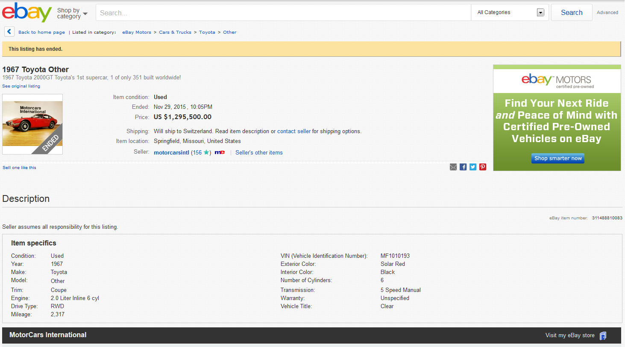This screenshot has width=625, height=347.
Task: Go Back to home page
Action: pyautogui.click(x=41, y=32)
